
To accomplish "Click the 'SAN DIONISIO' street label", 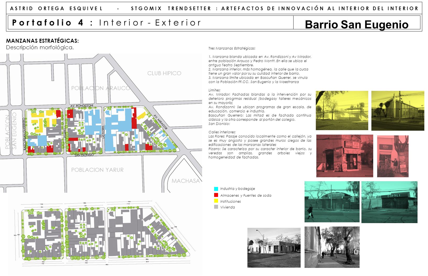I will [84, 155].
